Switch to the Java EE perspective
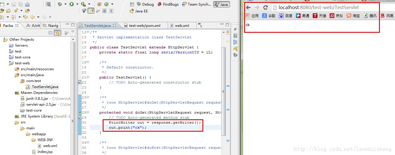Screen dimensions: 395x155 (139, 11)
